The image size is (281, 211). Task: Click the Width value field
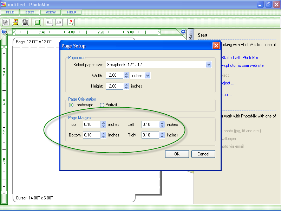[115, 75]
